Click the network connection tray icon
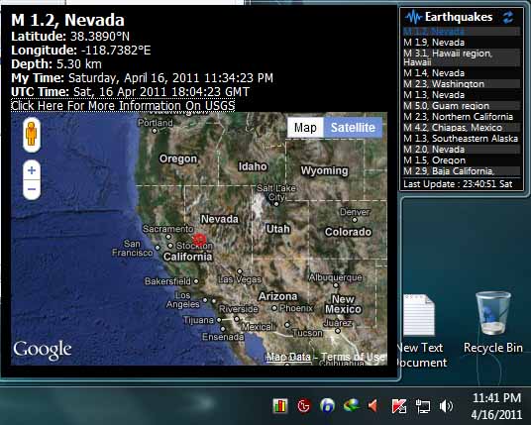 tap(423, 406)
